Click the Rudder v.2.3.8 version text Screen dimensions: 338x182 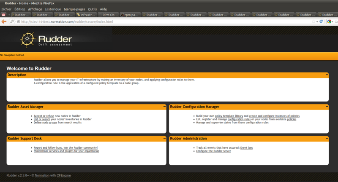(17, 175)
